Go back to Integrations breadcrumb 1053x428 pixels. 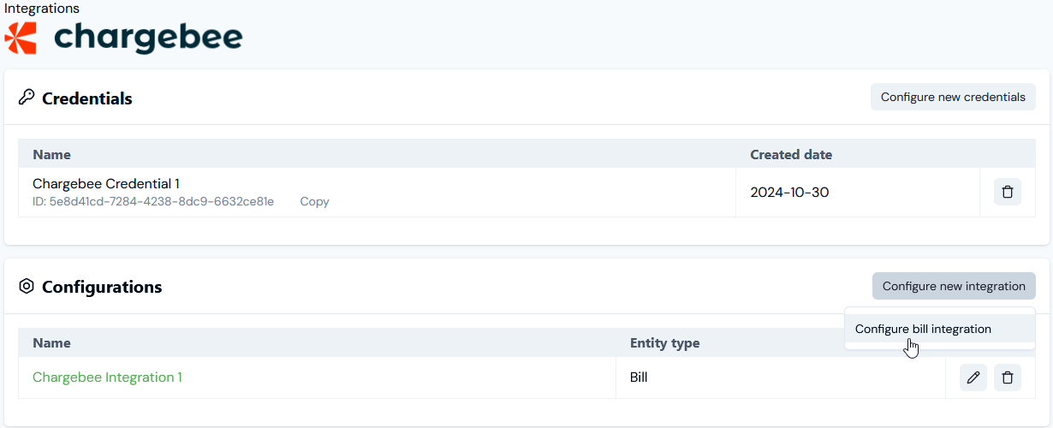(x=42, y=9)
